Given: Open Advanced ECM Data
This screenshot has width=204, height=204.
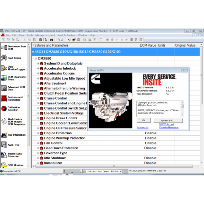Looking at the screenshot, I should [13, 88].
